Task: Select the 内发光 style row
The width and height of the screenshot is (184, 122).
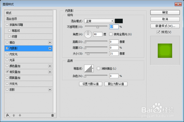Action: 28,54
